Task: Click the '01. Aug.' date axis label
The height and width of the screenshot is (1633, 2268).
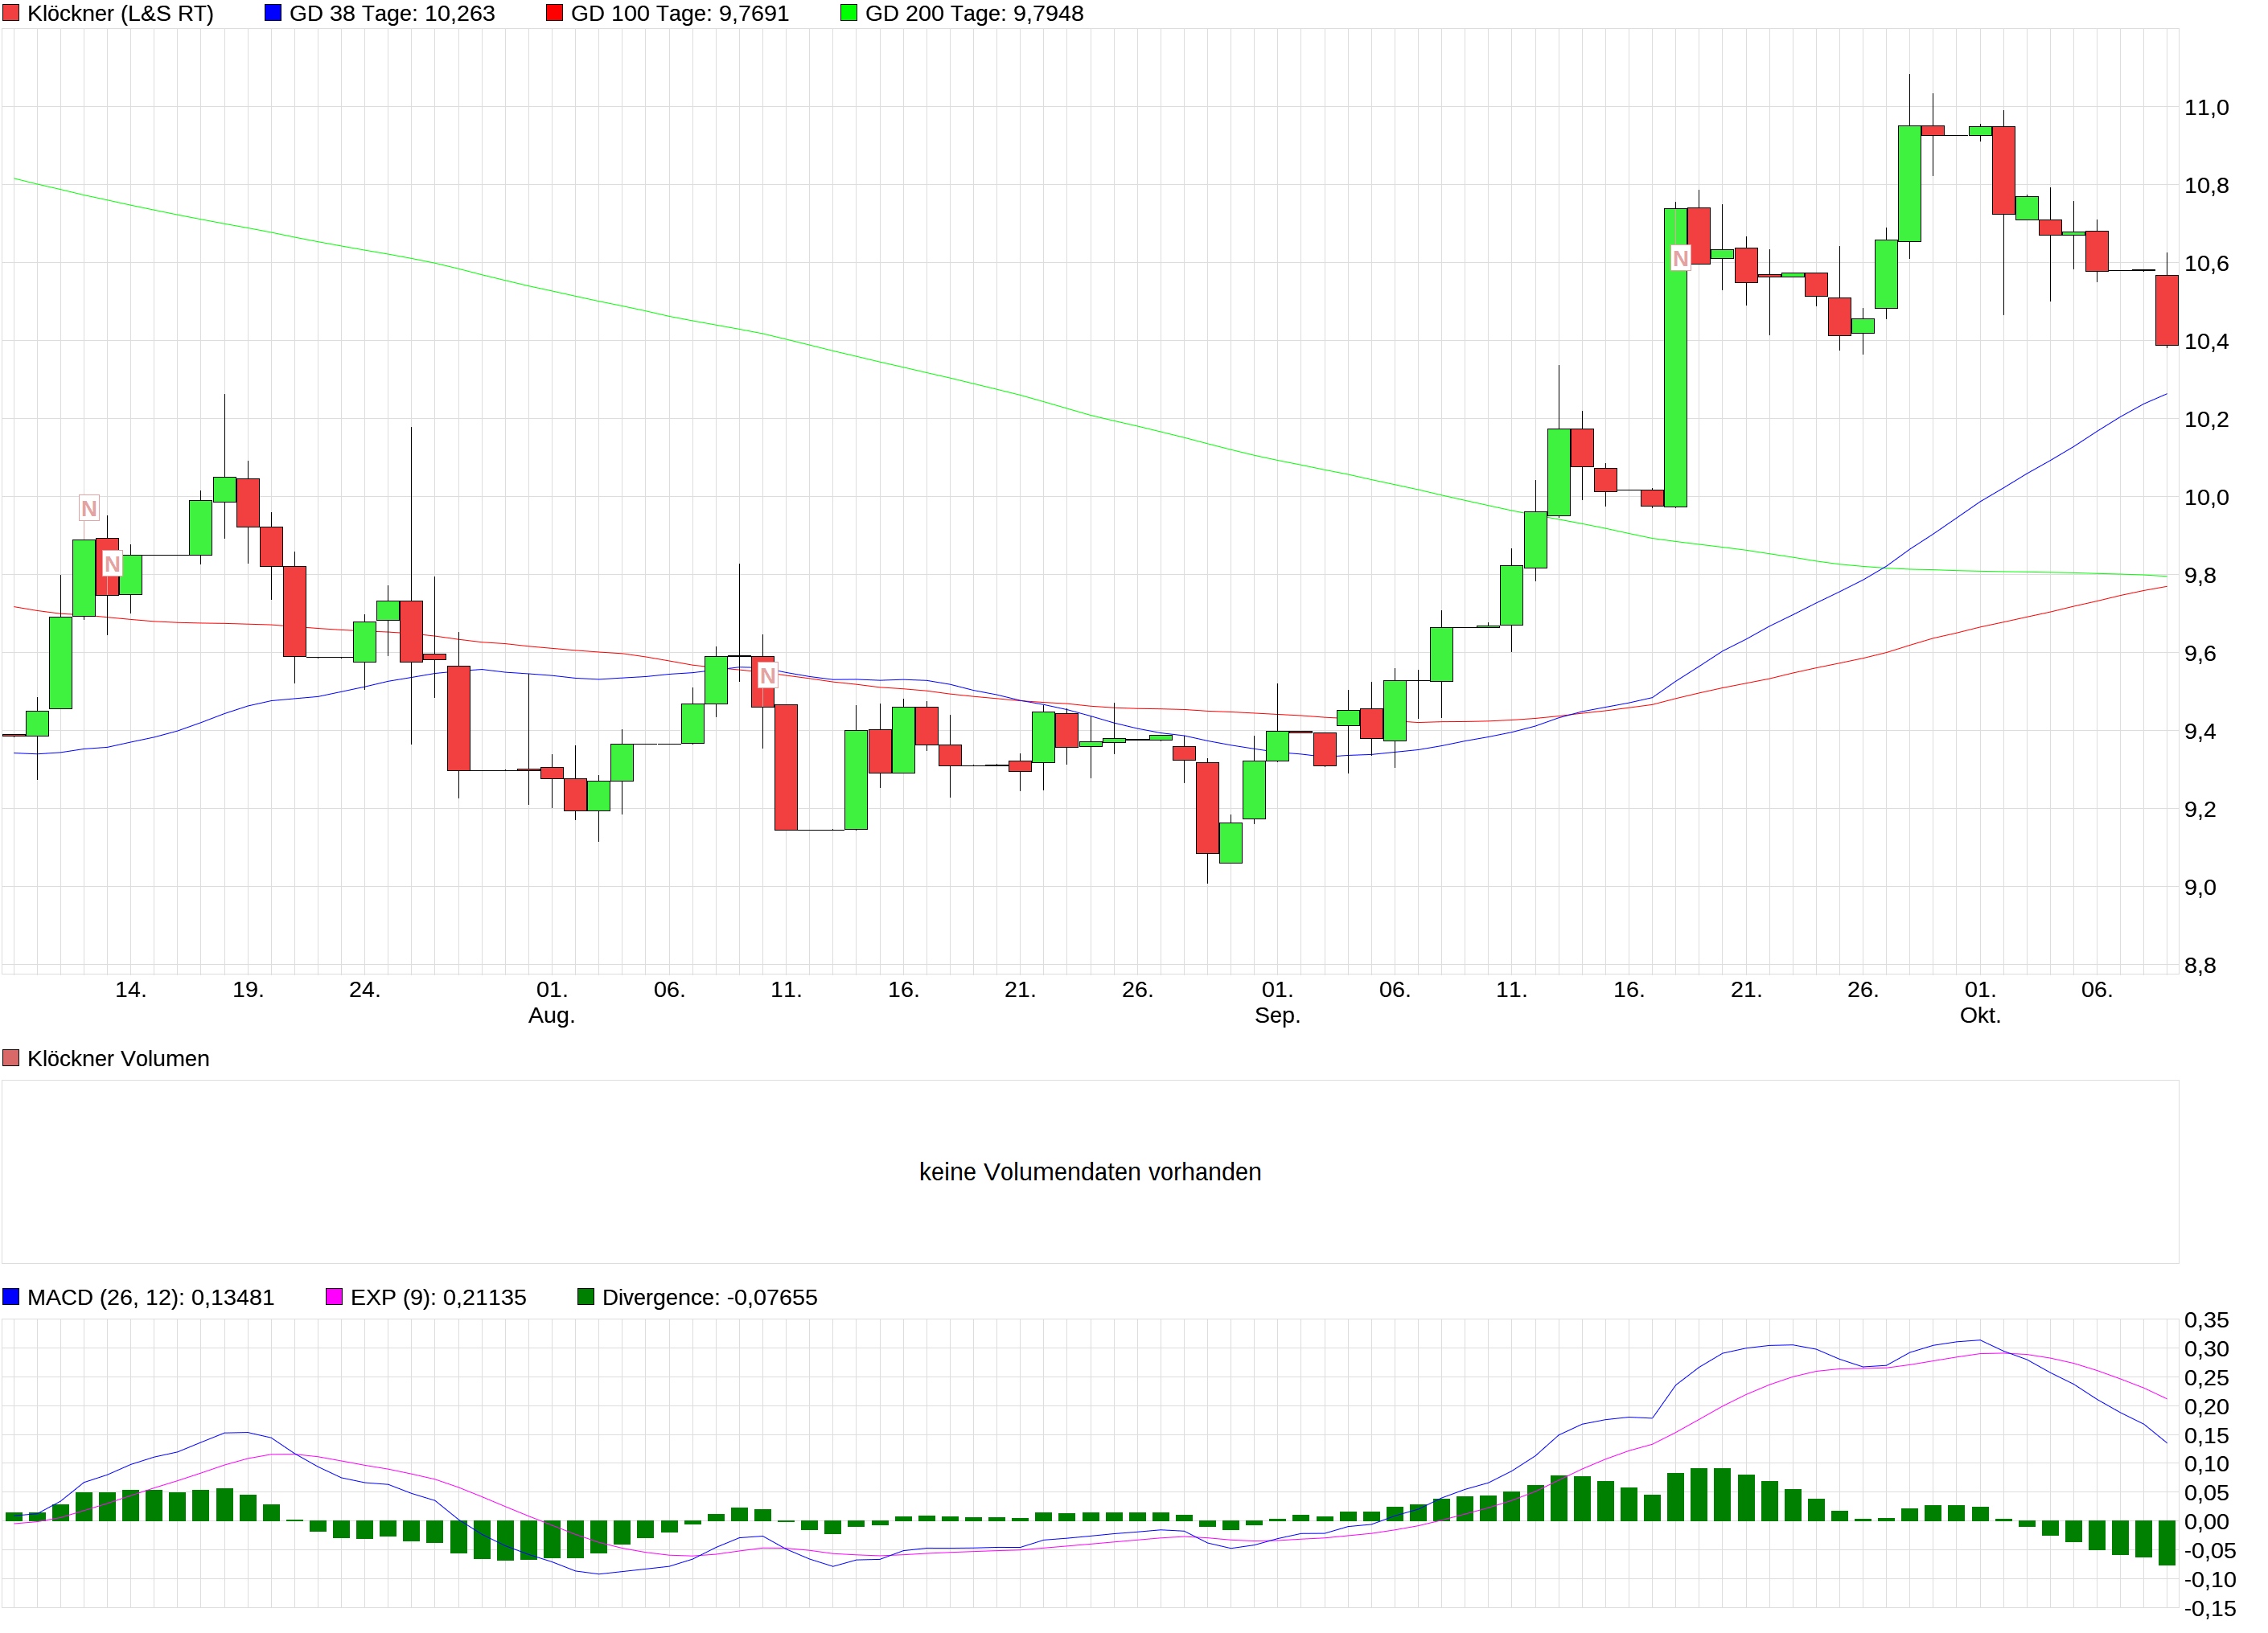Action: click(x=552, y=1002)
